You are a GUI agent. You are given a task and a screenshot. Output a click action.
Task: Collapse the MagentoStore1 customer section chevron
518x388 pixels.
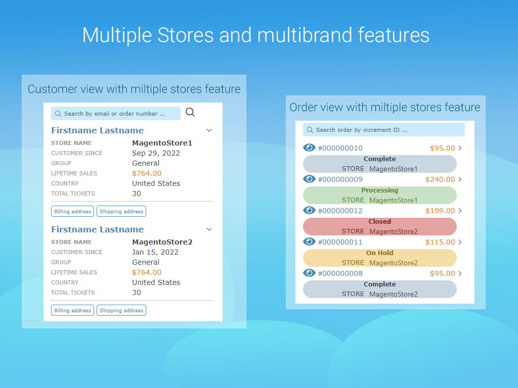click(x=209, y=130)
